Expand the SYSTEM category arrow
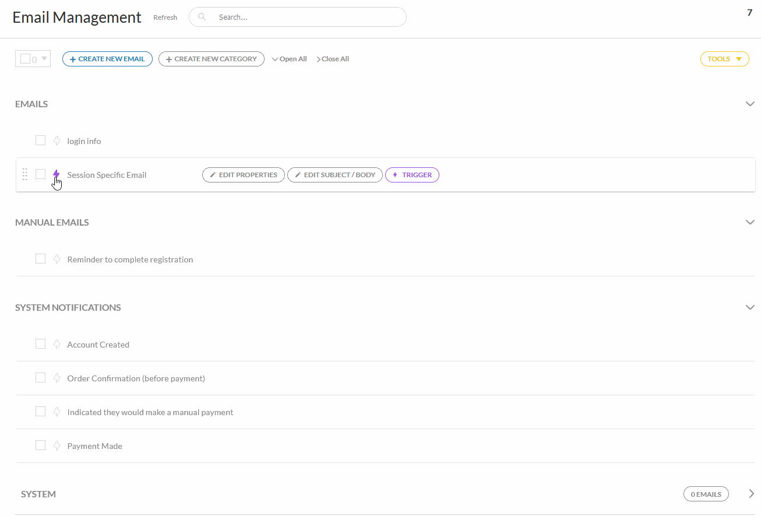 tap(751, 494)
